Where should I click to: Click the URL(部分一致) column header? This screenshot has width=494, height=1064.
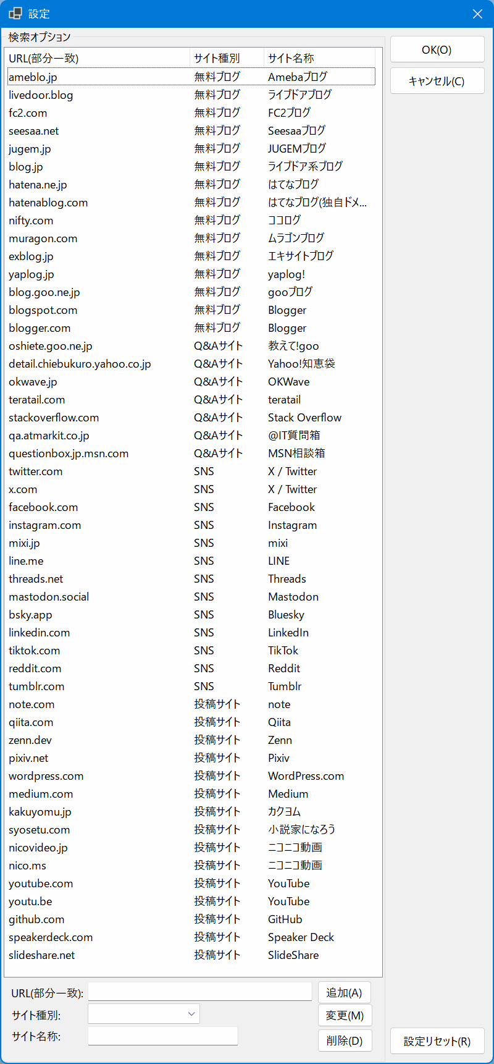coord(98,58)
